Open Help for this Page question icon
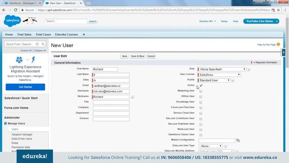Screen dimensions: 289x163 (278, 44)
